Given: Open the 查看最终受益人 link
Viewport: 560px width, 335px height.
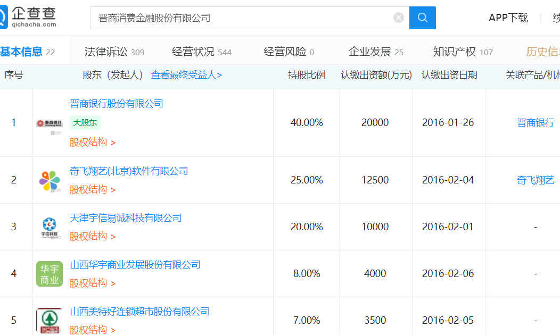Looking at the screenshot, I should [x=186, y=75].
